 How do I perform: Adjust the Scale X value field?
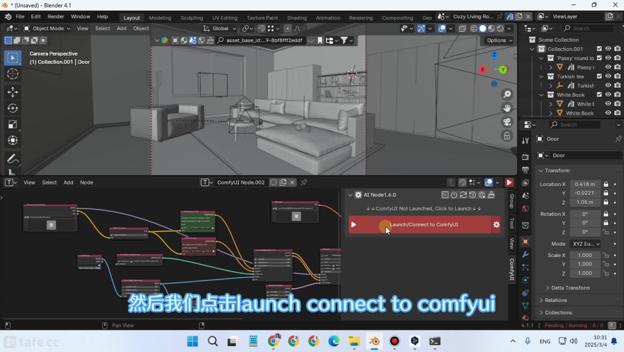point(585,255)
